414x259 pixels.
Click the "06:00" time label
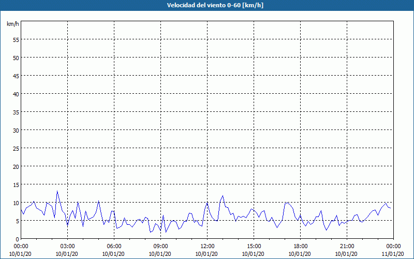pos(114,247)
